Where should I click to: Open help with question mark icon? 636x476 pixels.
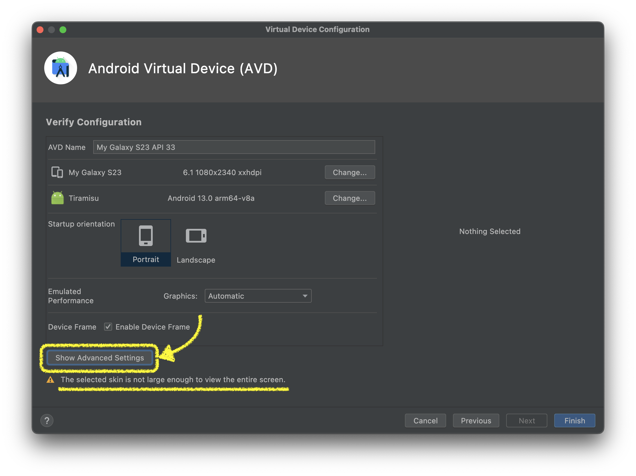[x=47, y=421]
